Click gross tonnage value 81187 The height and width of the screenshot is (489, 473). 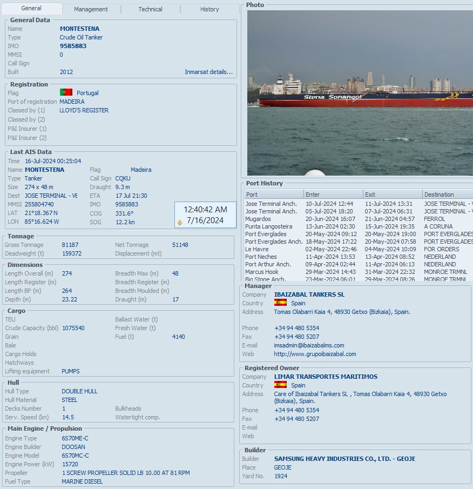(70, 245)
